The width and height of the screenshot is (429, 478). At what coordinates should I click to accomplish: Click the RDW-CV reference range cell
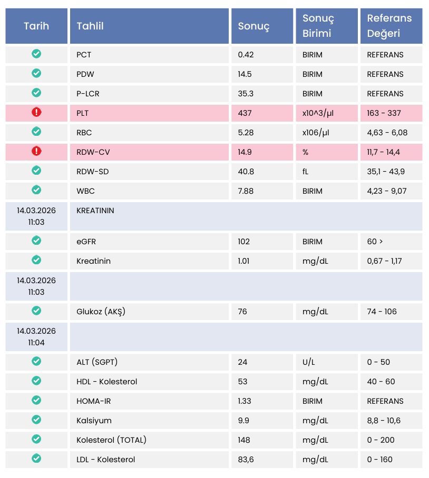click(x=384, y=152)
